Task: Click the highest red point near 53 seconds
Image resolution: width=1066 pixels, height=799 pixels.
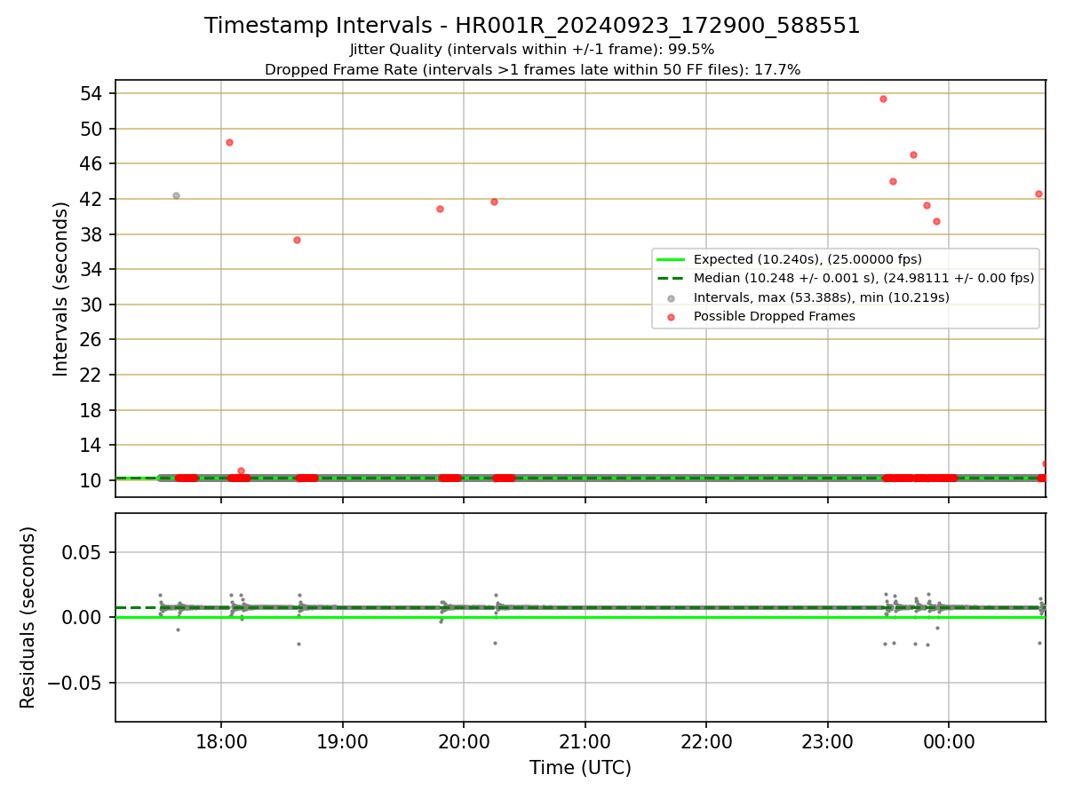Action: 883,99
